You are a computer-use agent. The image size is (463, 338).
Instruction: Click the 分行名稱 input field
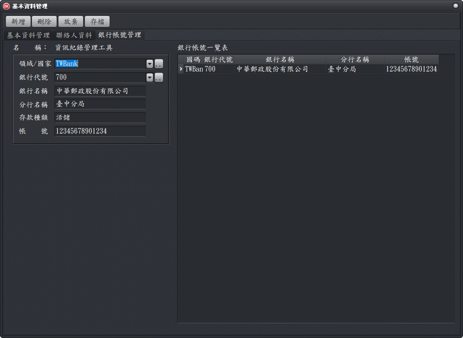click(100, 104)
